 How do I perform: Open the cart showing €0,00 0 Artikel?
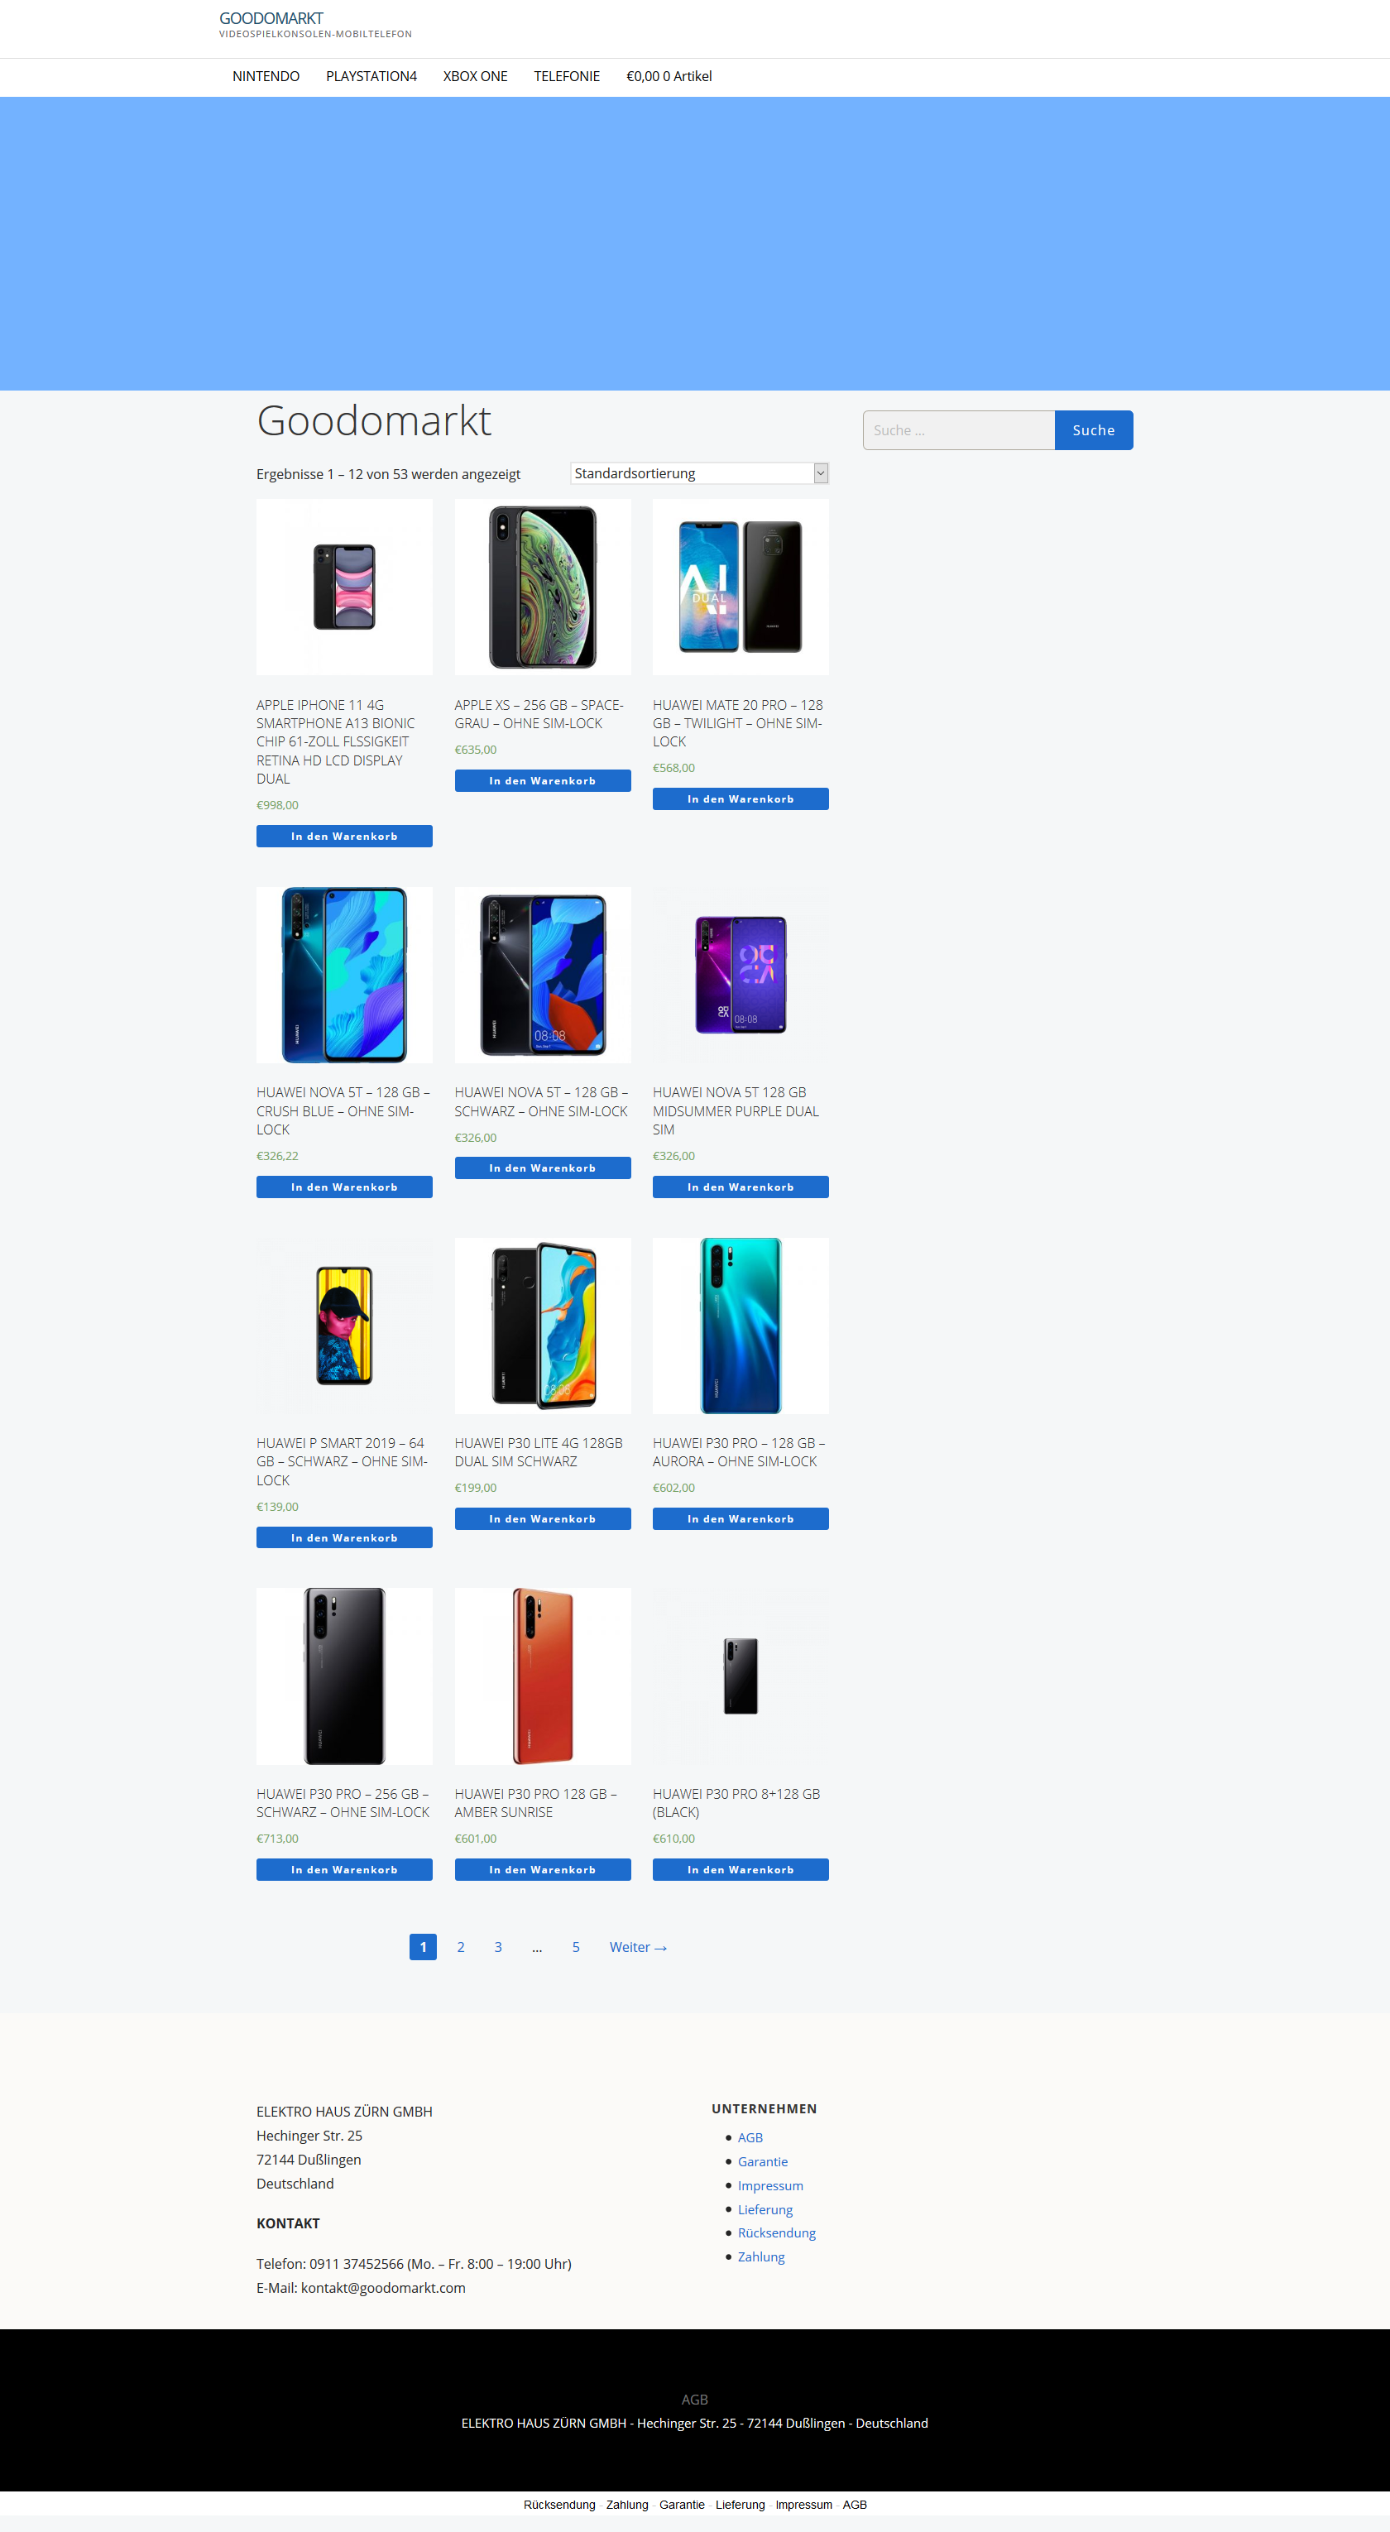coord(669,75)
